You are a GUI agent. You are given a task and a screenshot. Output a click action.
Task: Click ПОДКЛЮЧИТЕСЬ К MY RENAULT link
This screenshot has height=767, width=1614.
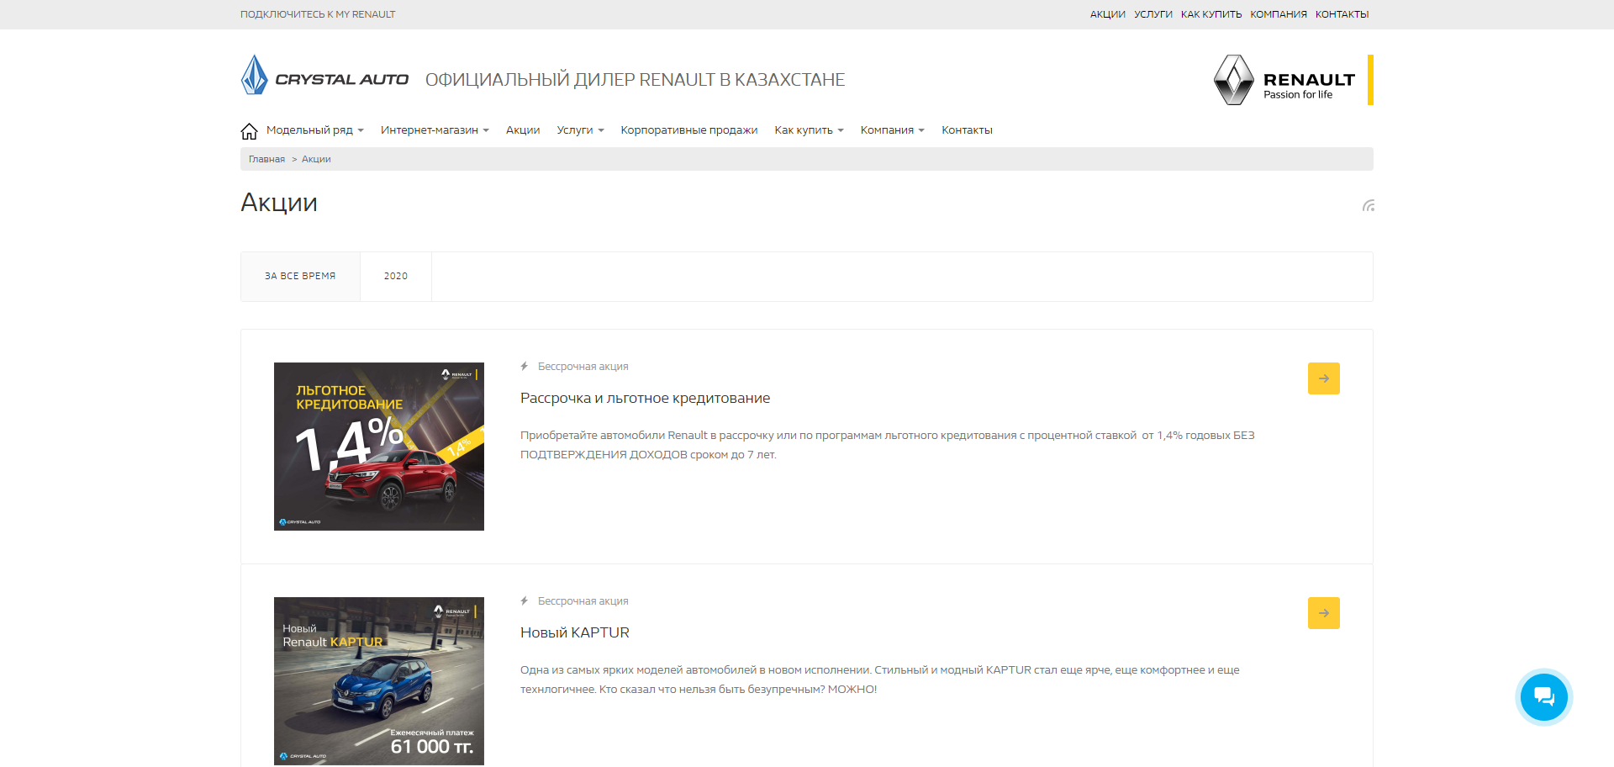tap(318, 14)
